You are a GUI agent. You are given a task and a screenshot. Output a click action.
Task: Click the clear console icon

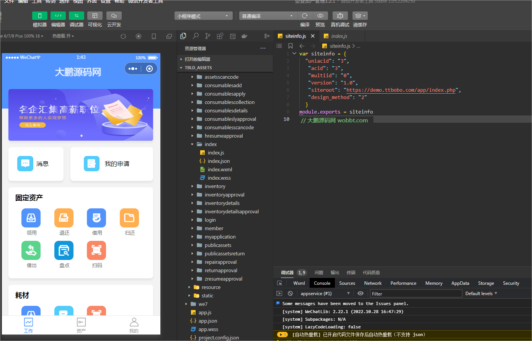point(290,294)
